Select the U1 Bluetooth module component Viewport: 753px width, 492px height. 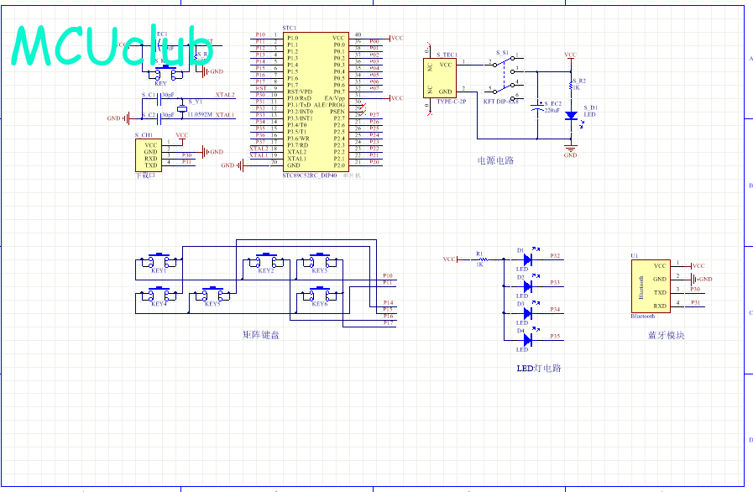[x=651, y=285]
